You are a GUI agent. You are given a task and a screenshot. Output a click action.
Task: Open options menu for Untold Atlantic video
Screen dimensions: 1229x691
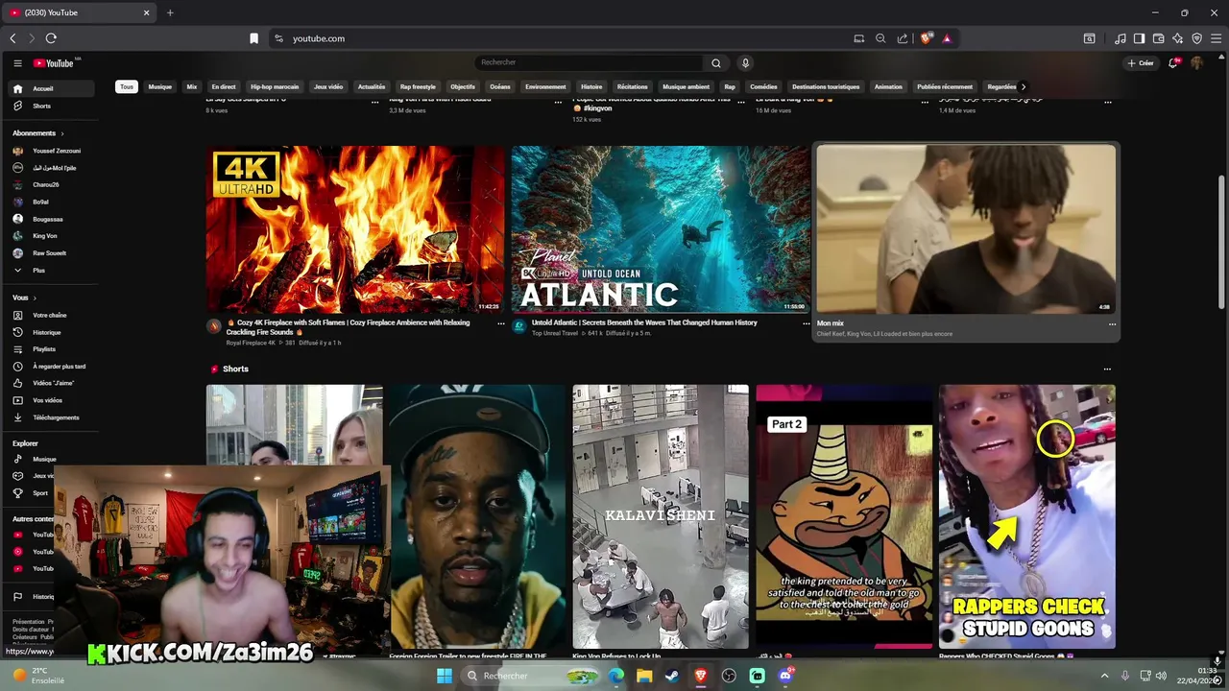pyautogui.click(x=806, y=323)
